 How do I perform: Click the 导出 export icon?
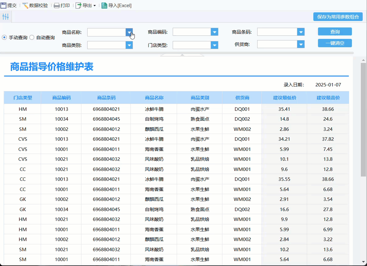coord(78,5)
